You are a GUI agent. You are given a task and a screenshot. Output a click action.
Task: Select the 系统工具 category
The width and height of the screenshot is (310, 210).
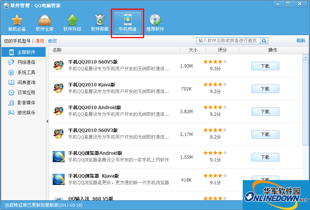pos(24,72)
